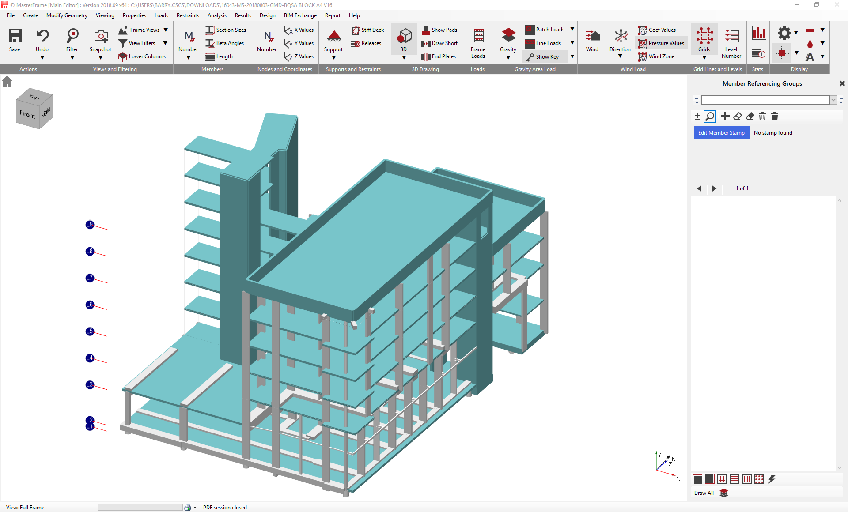Click the Gravity area load icon

coord(508,36)
